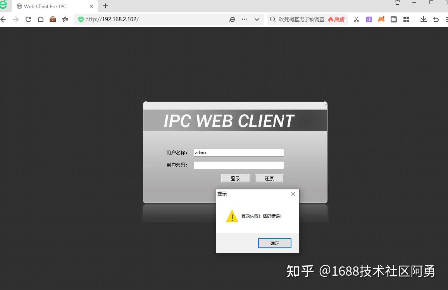
Task: Refresh the current page
Action: click(28, 19)
